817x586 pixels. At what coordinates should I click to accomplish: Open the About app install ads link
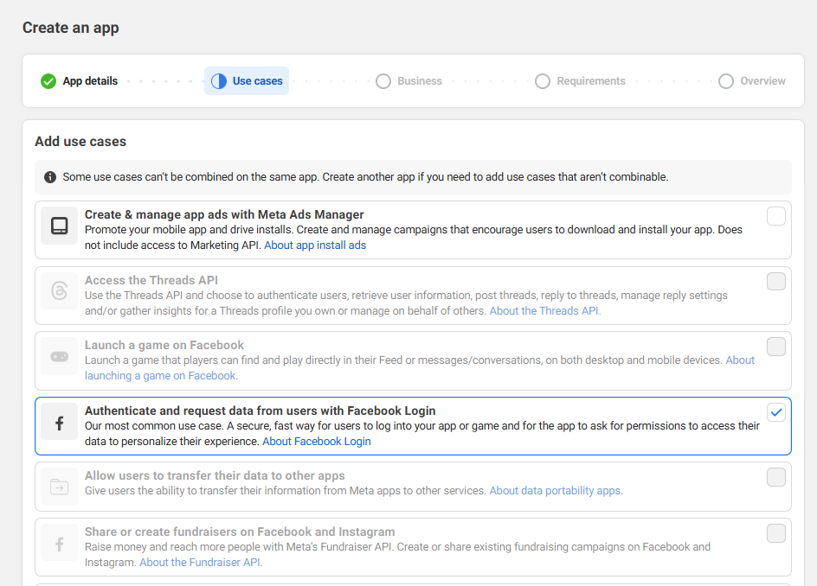(x=315, y=245)
